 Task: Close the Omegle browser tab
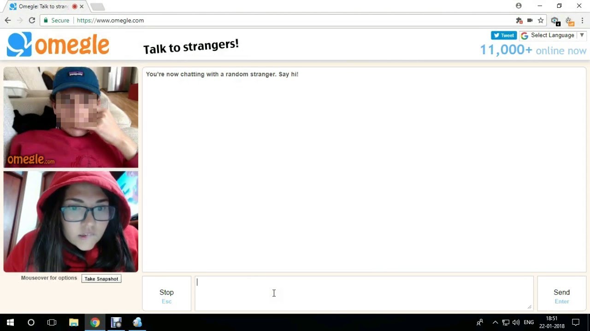click(82, 7)
